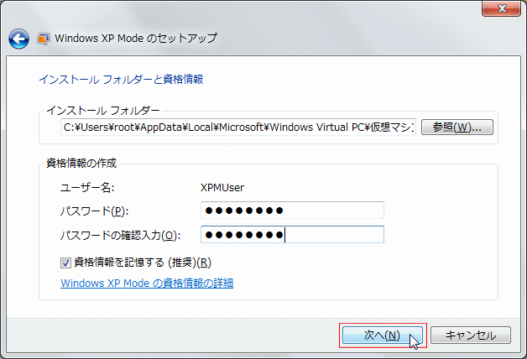Focus the パスワードの確認入力(O) field

point(292,234)
